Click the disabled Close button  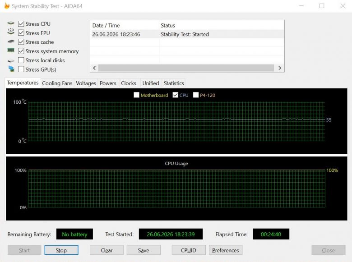pos(329,250)
